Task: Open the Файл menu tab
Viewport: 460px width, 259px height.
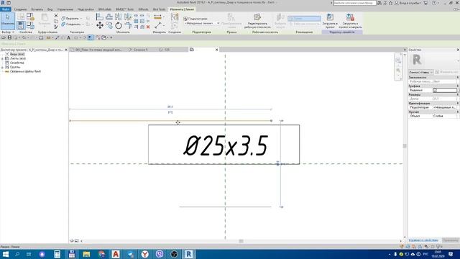Action: coord(5,9)
